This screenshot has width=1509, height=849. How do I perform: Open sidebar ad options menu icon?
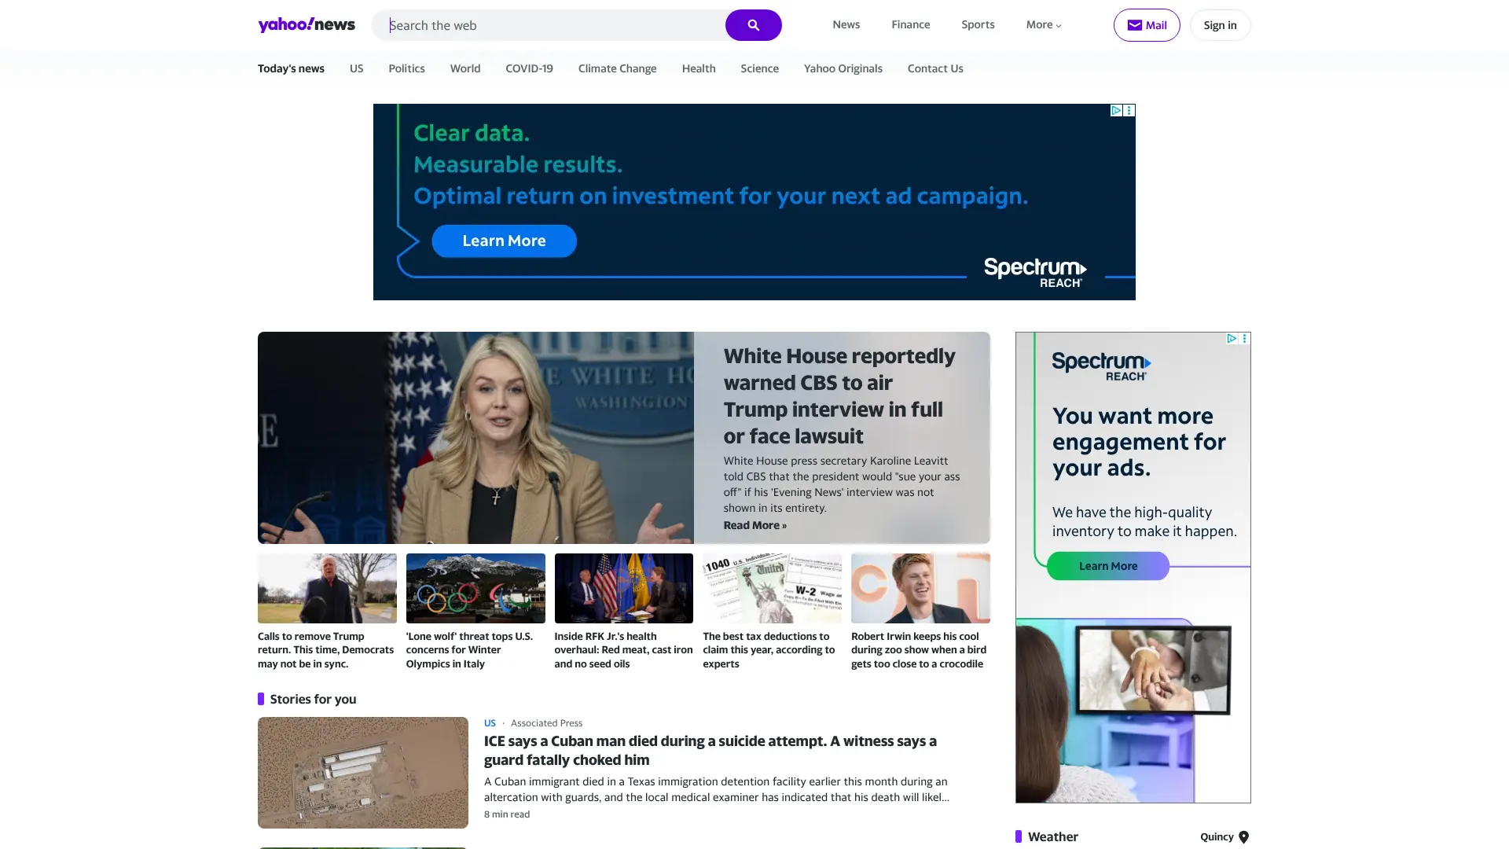tap(1244, 339)
